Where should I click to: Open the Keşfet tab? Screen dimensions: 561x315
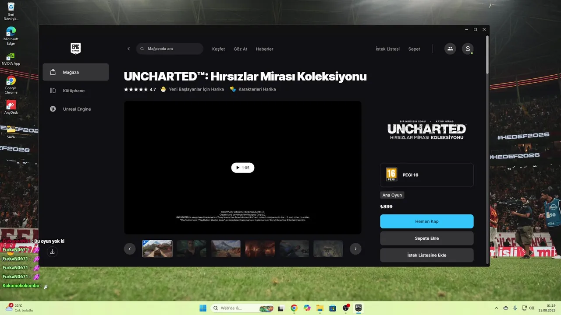(218, 49)
